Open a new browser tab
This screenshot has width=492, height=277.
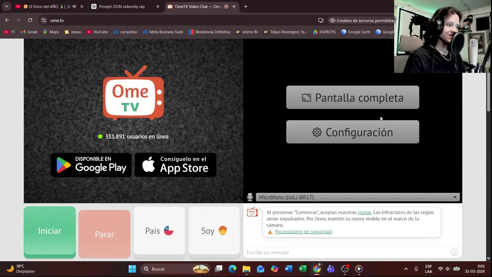(246, 7)
